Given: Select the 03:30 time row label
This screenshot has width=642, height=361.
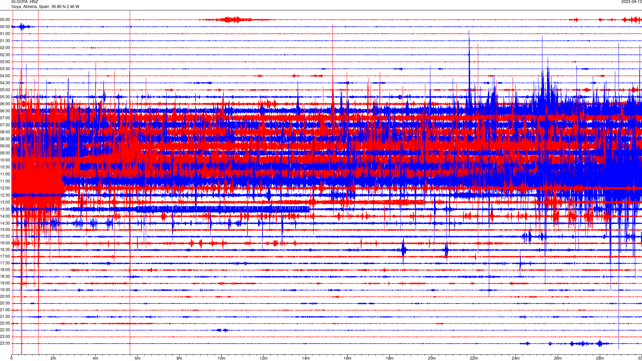Looking at the screenshot, I should pos(5,69).
